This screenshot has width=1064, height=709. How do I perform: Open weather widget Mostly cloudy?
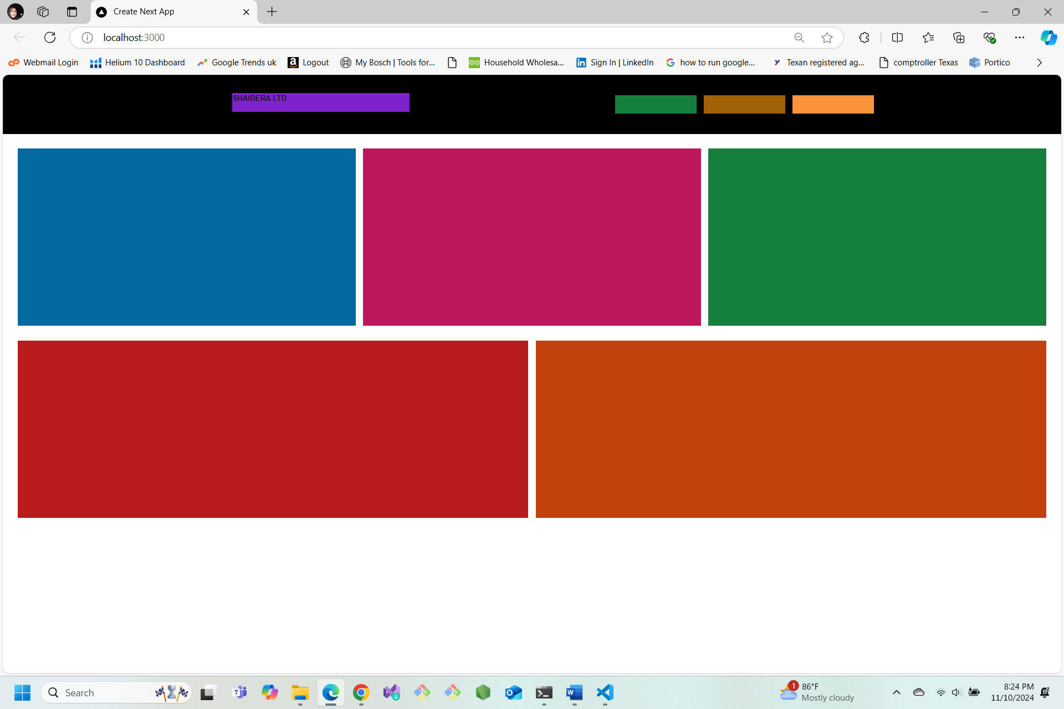(817, 692)
